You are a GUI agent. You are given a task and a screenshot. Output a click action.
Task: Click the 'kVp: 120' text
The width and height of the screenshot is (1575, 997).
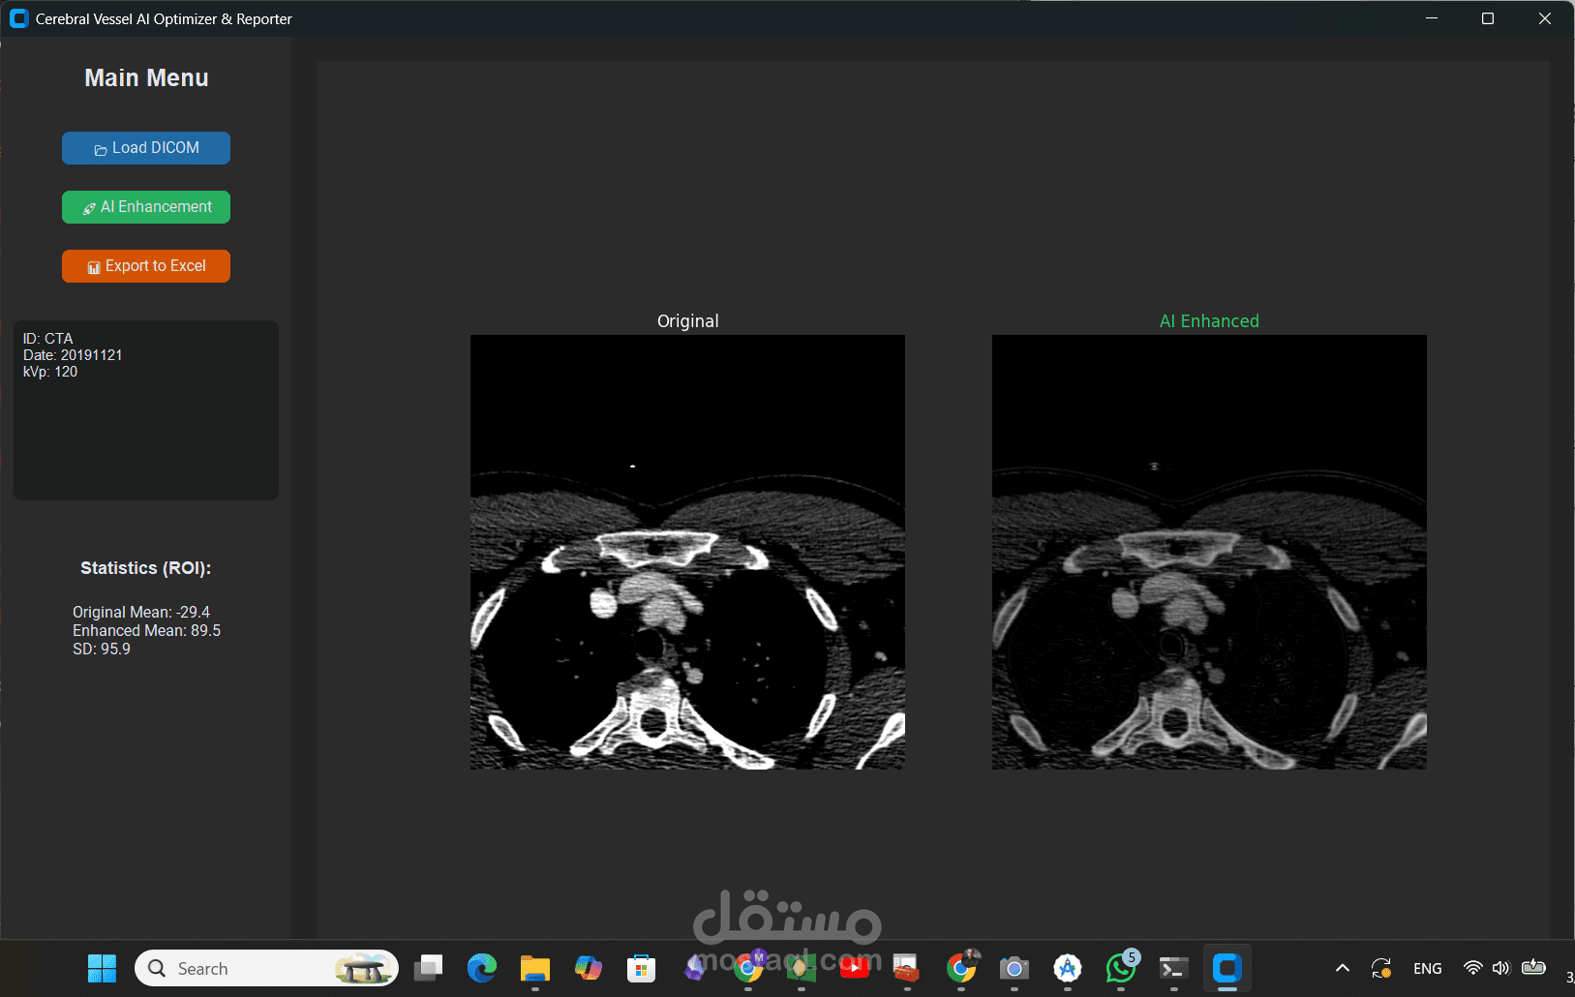pos(50,372)
